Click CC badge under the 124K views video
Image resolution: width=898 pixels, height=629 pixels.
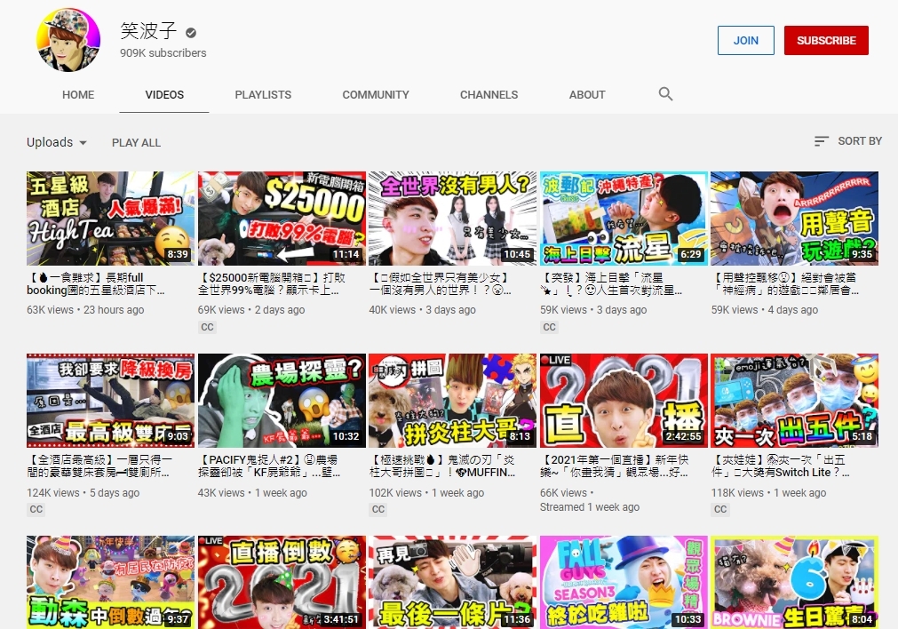pos(36,509)
